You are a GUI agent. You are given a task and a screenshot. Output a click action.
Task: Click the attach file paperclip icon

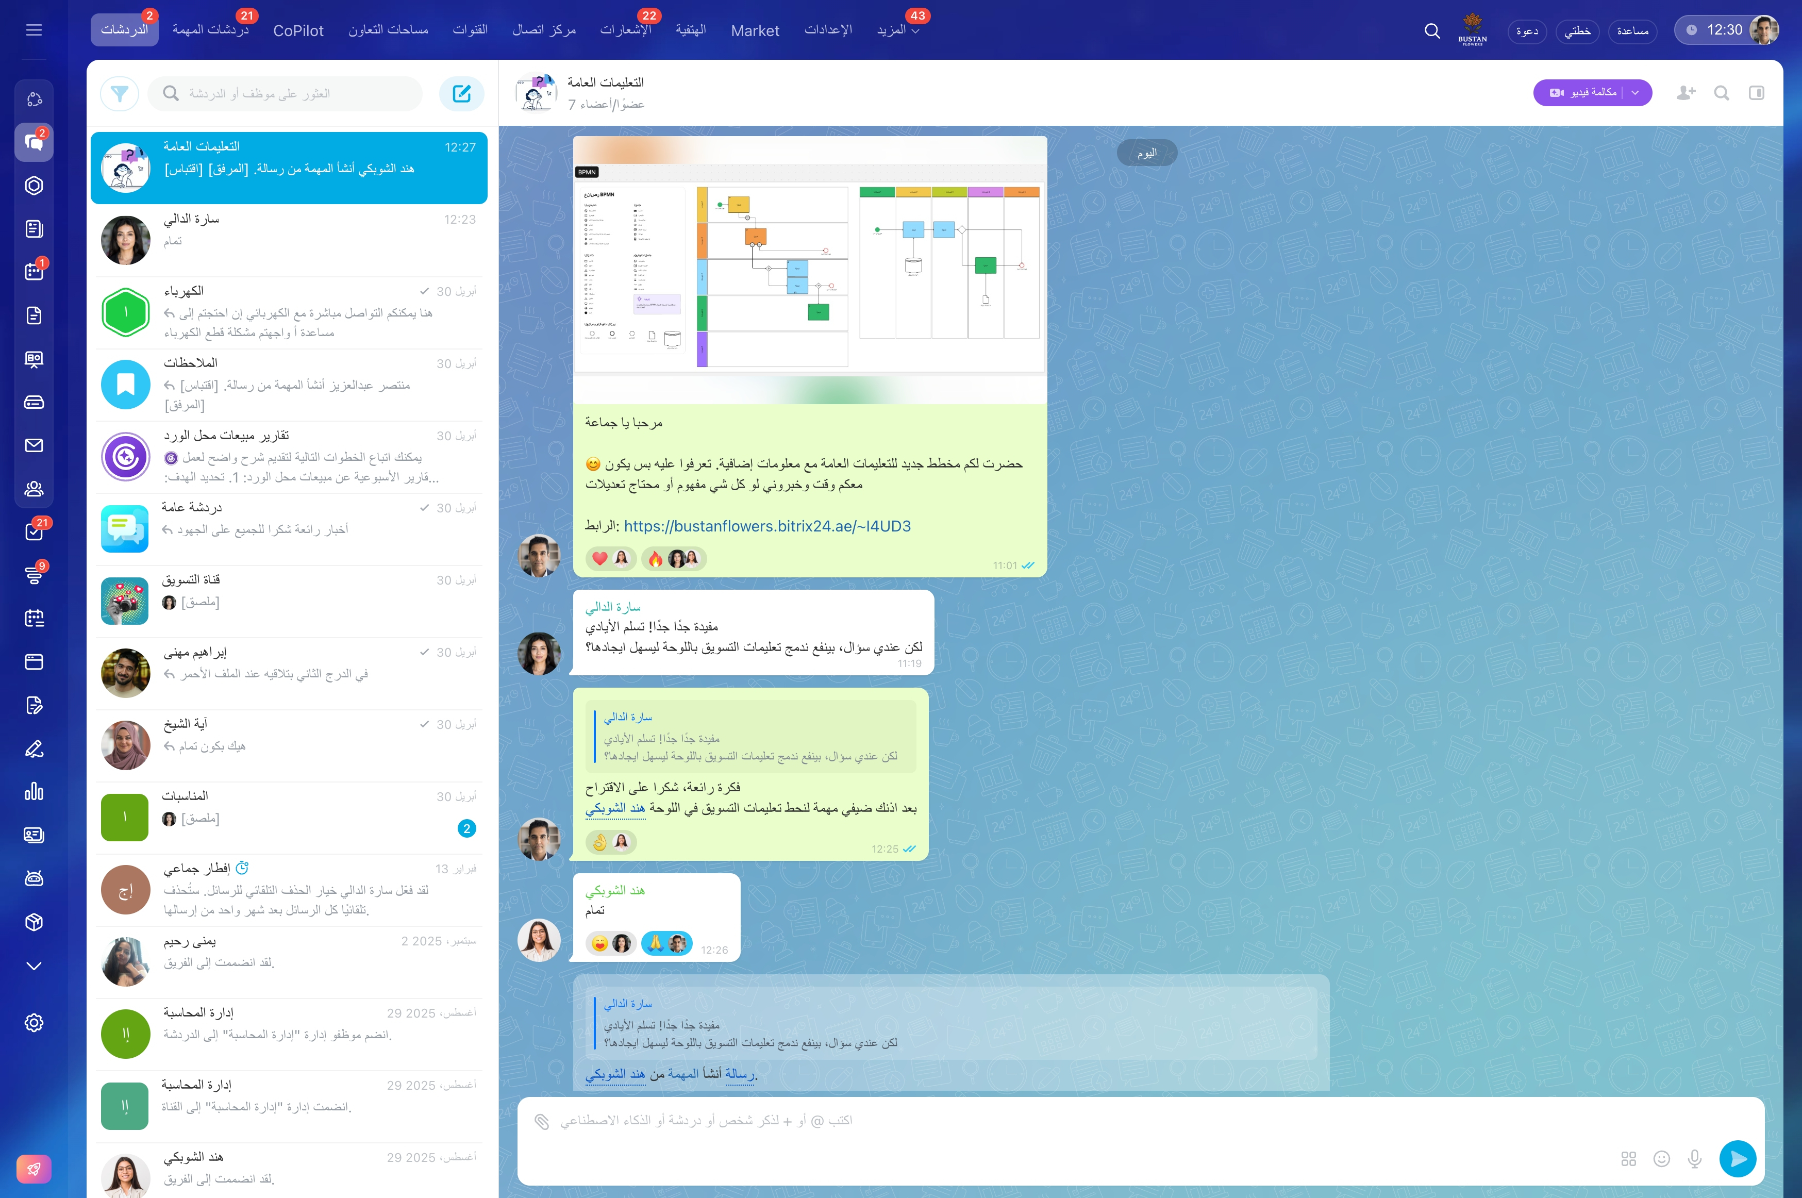[542, 1121]
